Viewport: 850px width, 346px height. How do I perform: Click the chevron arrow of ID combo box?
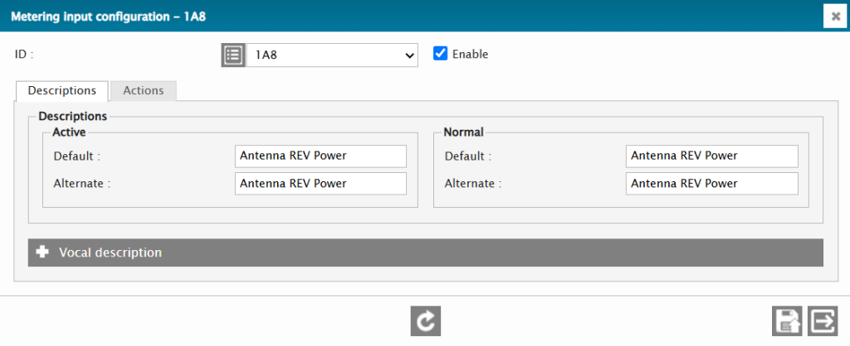[408, 55]
